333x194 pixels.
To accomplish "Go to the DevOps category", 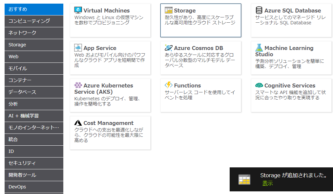I will pyautogui.click(x=34, y=187).
